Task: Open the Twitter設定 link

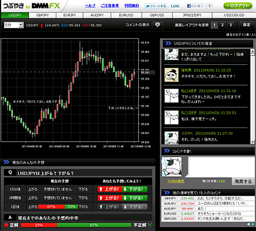Action: (x=176, y=181)
